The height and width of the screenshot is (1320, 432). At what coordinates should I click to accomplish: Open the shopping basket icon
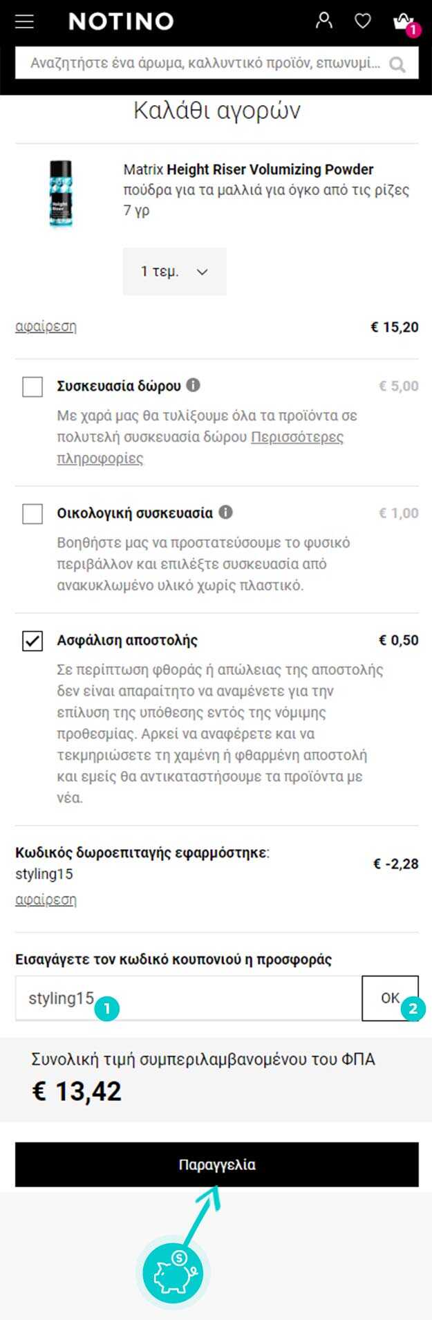404,21
